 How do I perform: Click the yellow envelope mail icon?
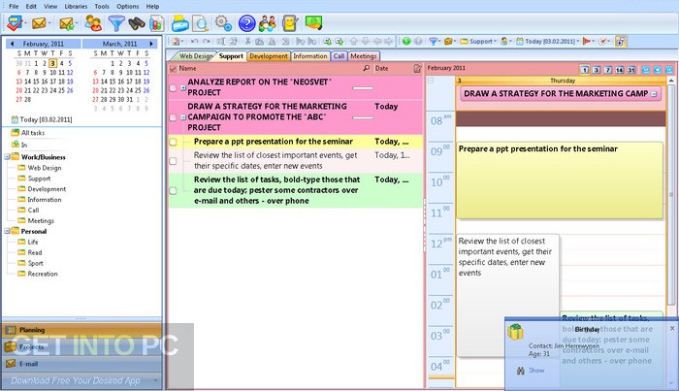point(39,23)
